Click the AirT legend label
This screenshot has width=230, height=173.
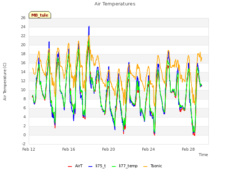coord(79,166)
